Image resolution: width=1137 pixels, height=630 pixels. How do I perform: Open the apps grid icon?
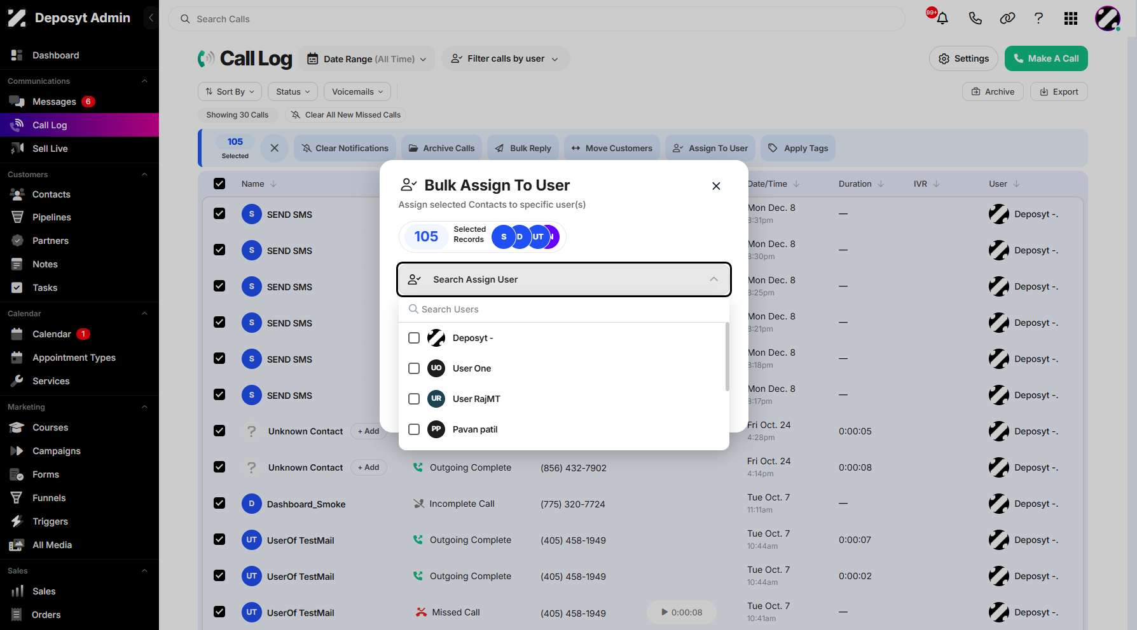[1071, 18]
